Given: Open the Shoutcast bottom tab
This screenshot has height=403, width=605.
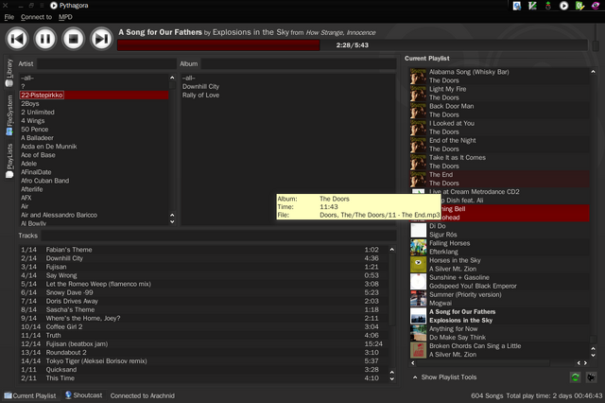Looking at the screenshot, I should click(x=84, y=395).
